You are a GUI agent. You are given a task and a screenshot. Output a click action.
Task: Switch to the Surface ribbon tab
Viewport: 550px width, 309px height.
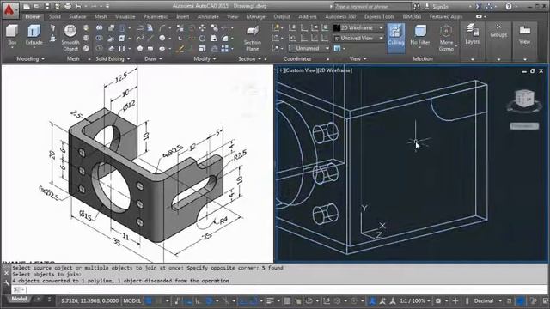[x=77, y=16]
